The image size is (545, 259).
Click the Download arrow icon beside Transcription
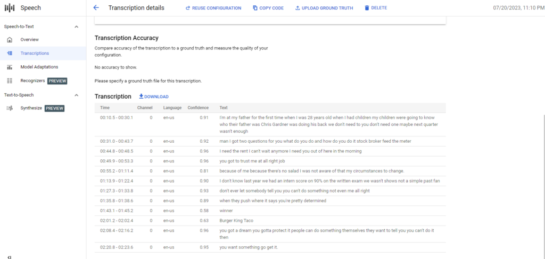click(142, 97)
